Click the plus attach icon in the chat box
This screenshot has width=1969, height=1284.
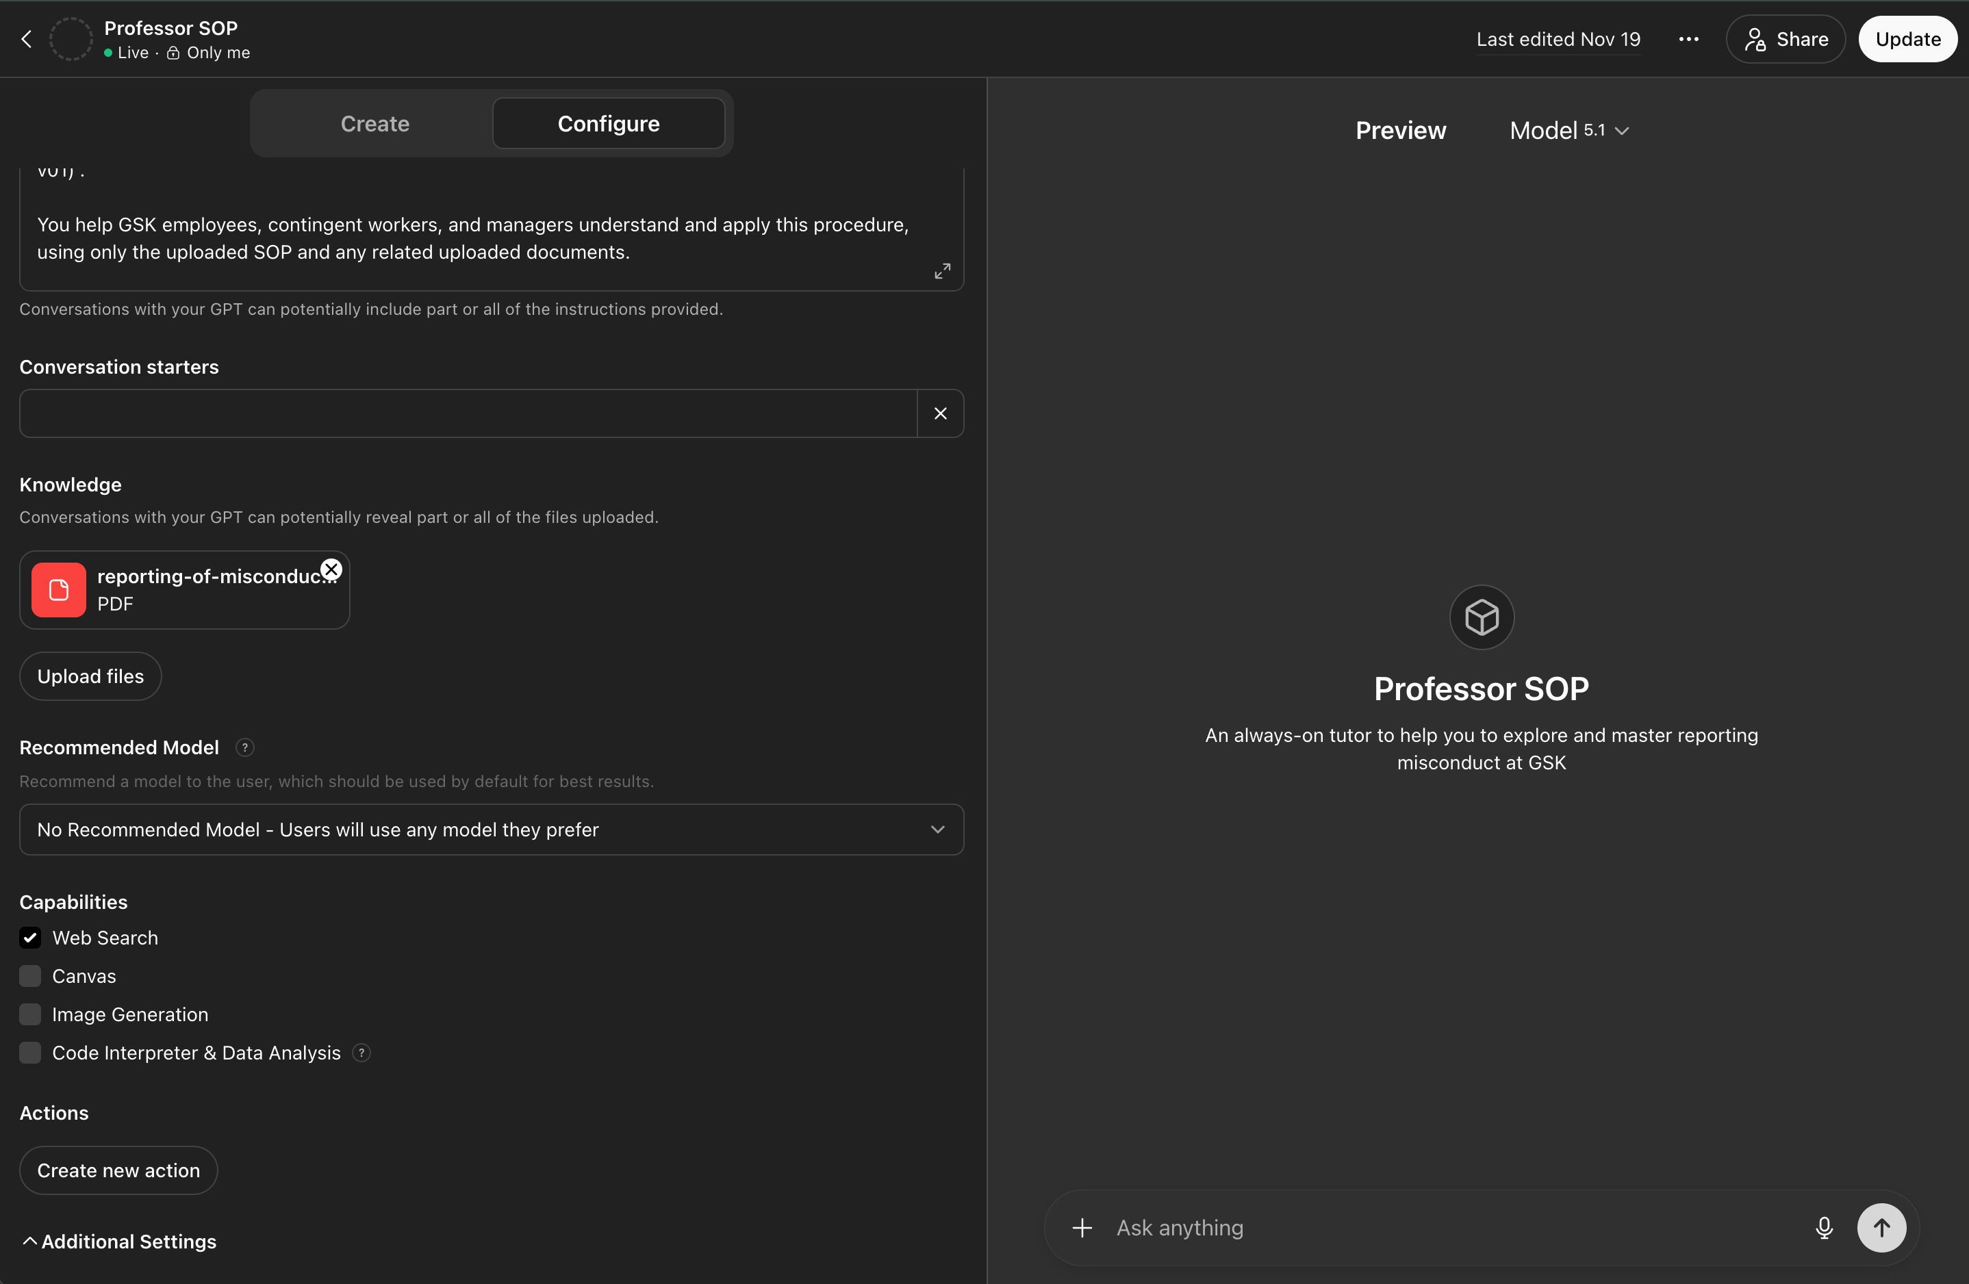[1082, 1228]
